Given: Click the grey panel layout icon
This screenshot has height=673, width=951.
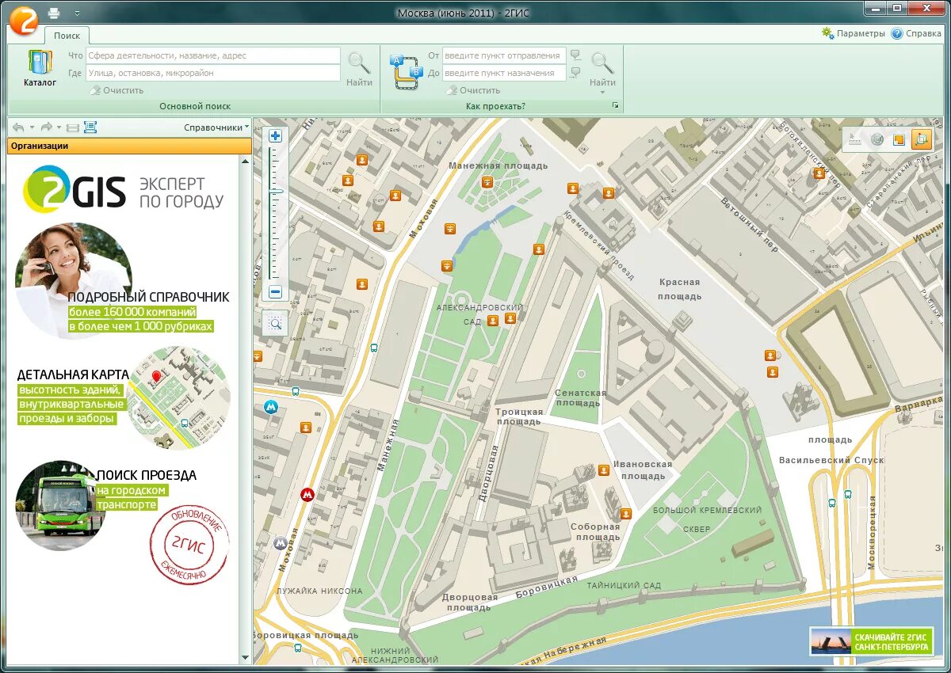Looking at the screenshot, I should [x=72, y=127].
